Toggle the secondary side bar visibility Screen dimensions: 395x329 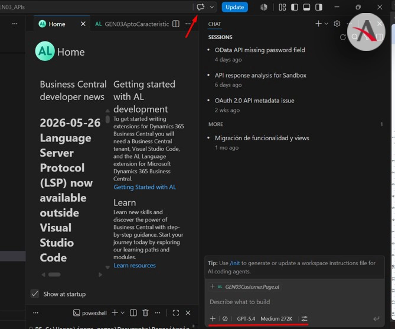[319, 7]
